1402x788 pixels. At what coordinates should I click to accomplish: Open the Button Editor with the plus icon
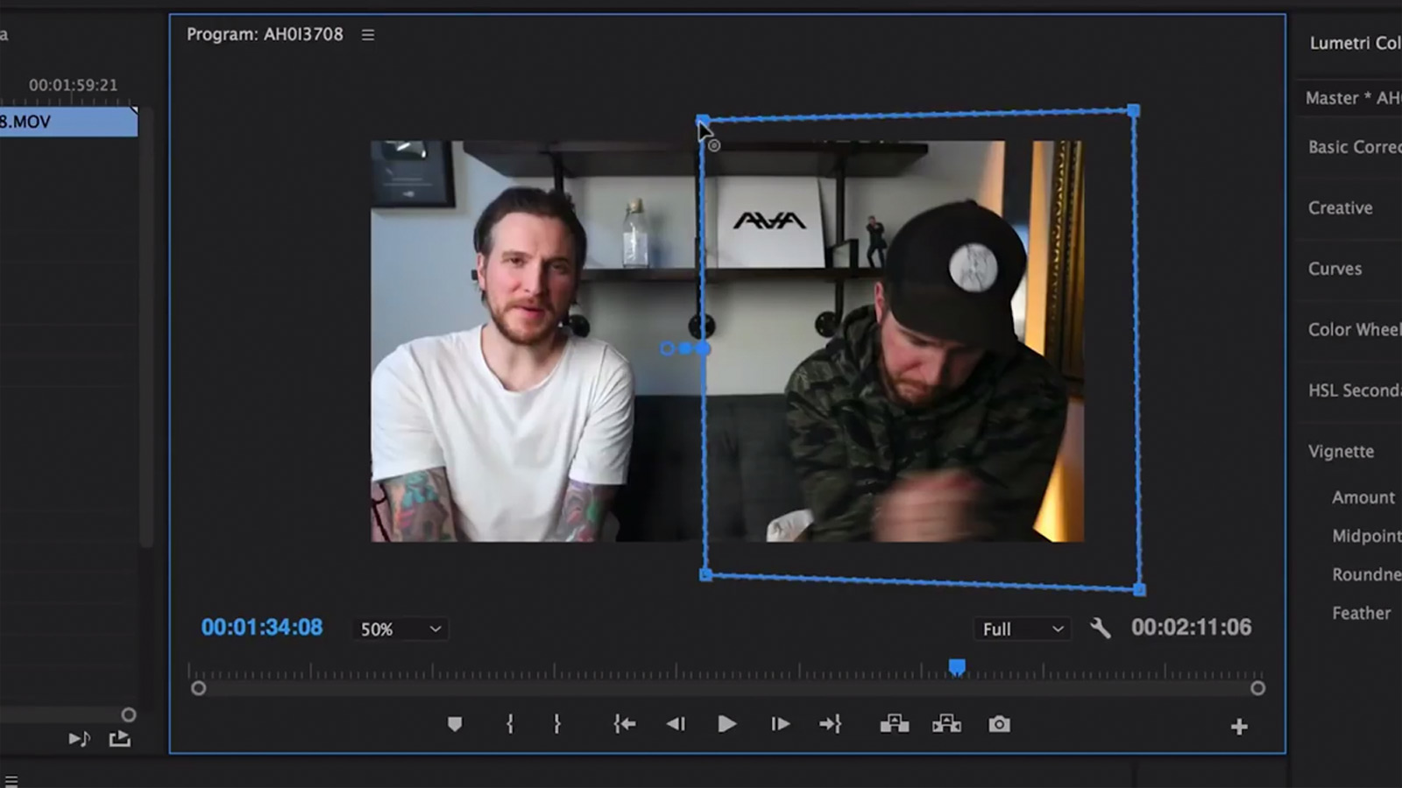(x=1239, y=725)
